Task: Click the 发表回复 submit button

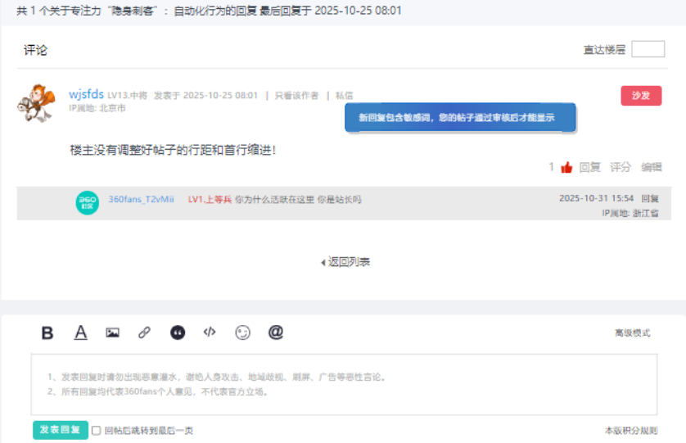Action: click(x=61, y=430)
